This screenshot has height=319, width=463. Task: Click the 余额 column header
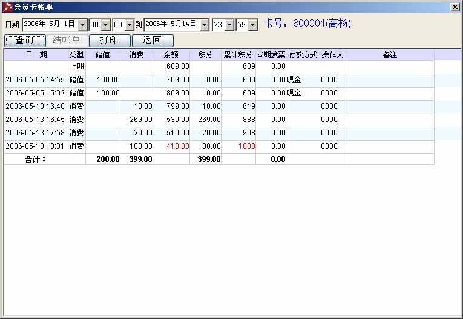pos(171,55)
